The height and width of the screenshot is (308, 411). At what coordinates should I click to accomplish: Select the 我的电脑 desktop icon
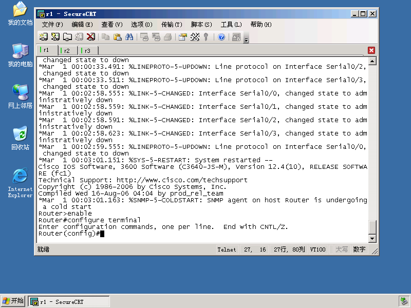coord(20,55)
